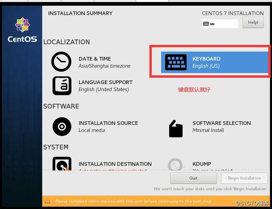
Task: Open INSTALLATION DESTINATION label
Action: pos(115,164)
